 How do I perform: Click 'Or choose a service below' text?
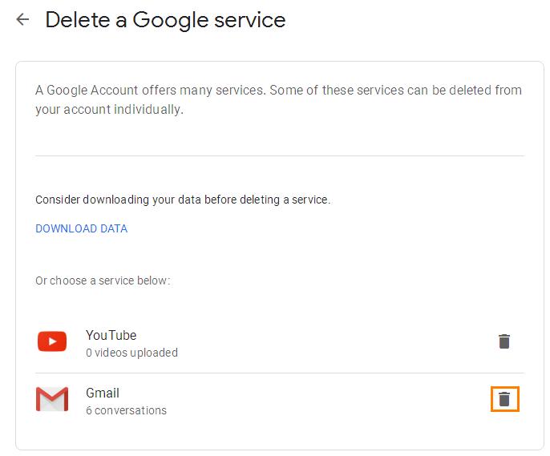tap(103, 280)
